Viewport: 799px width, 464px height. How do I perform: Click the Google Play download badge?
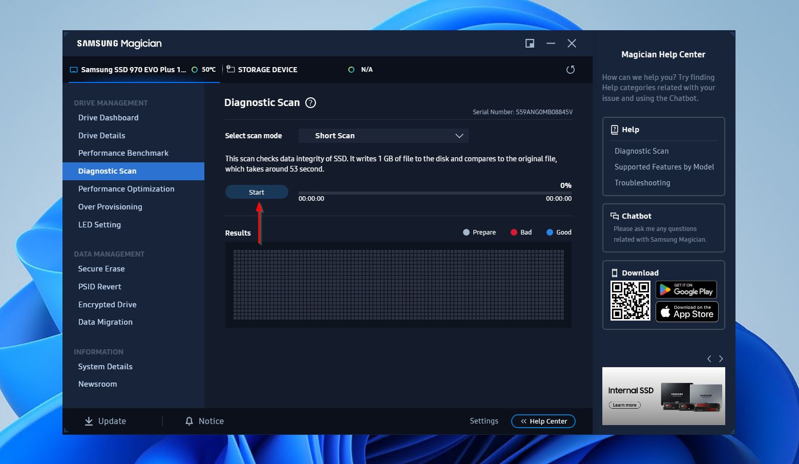[686, 290]
